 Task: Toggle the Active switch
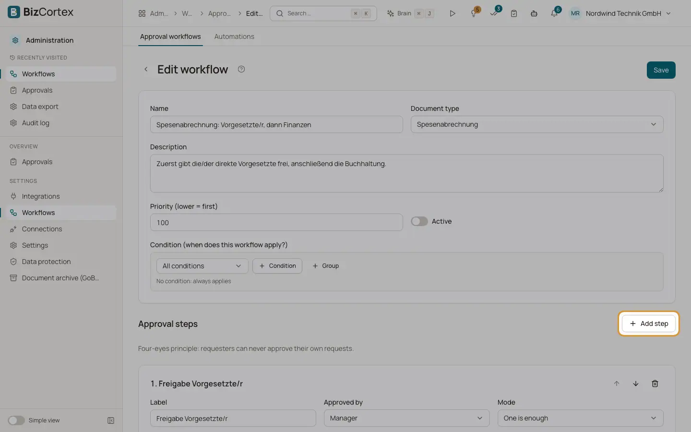click(x=419, y=221)
